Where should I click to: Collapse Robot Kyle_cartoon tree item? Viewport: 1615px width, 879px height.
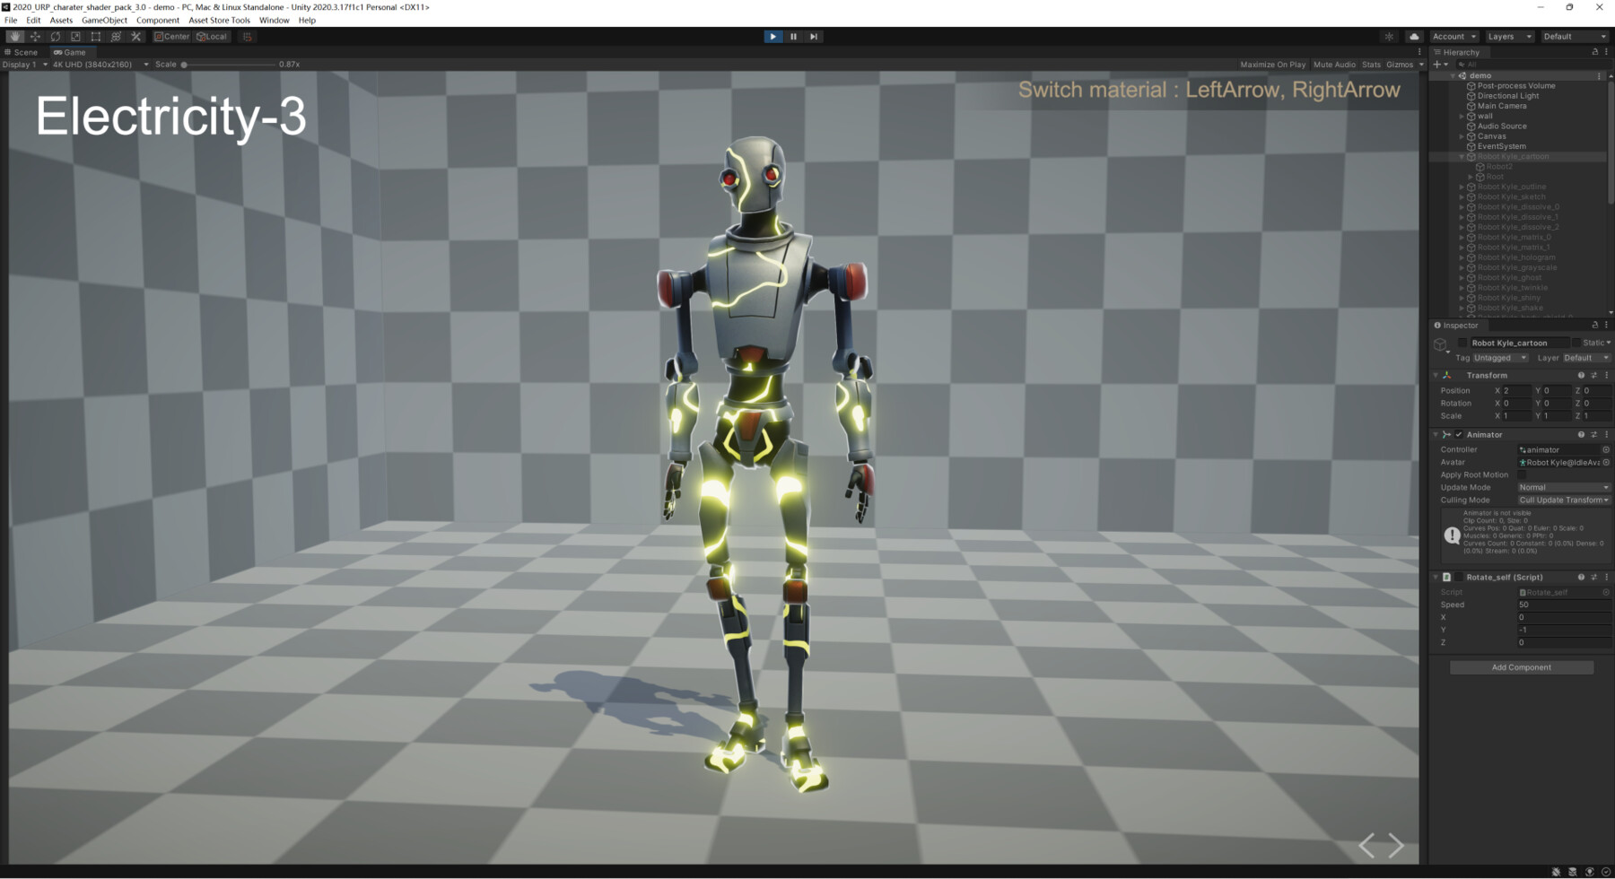coord(1462,156)
